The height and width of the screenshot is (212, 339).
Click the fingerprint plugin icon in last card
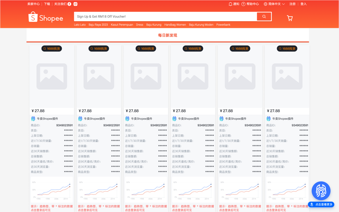[269, 119]
